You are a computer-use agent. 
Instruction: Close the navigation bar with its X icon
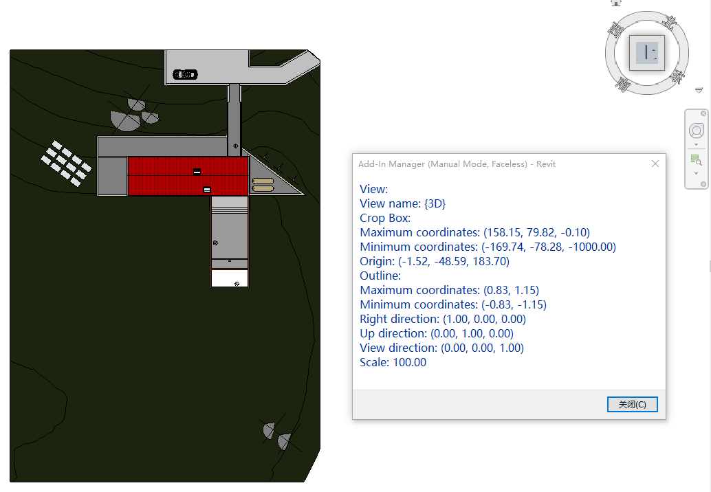(703, 113)
